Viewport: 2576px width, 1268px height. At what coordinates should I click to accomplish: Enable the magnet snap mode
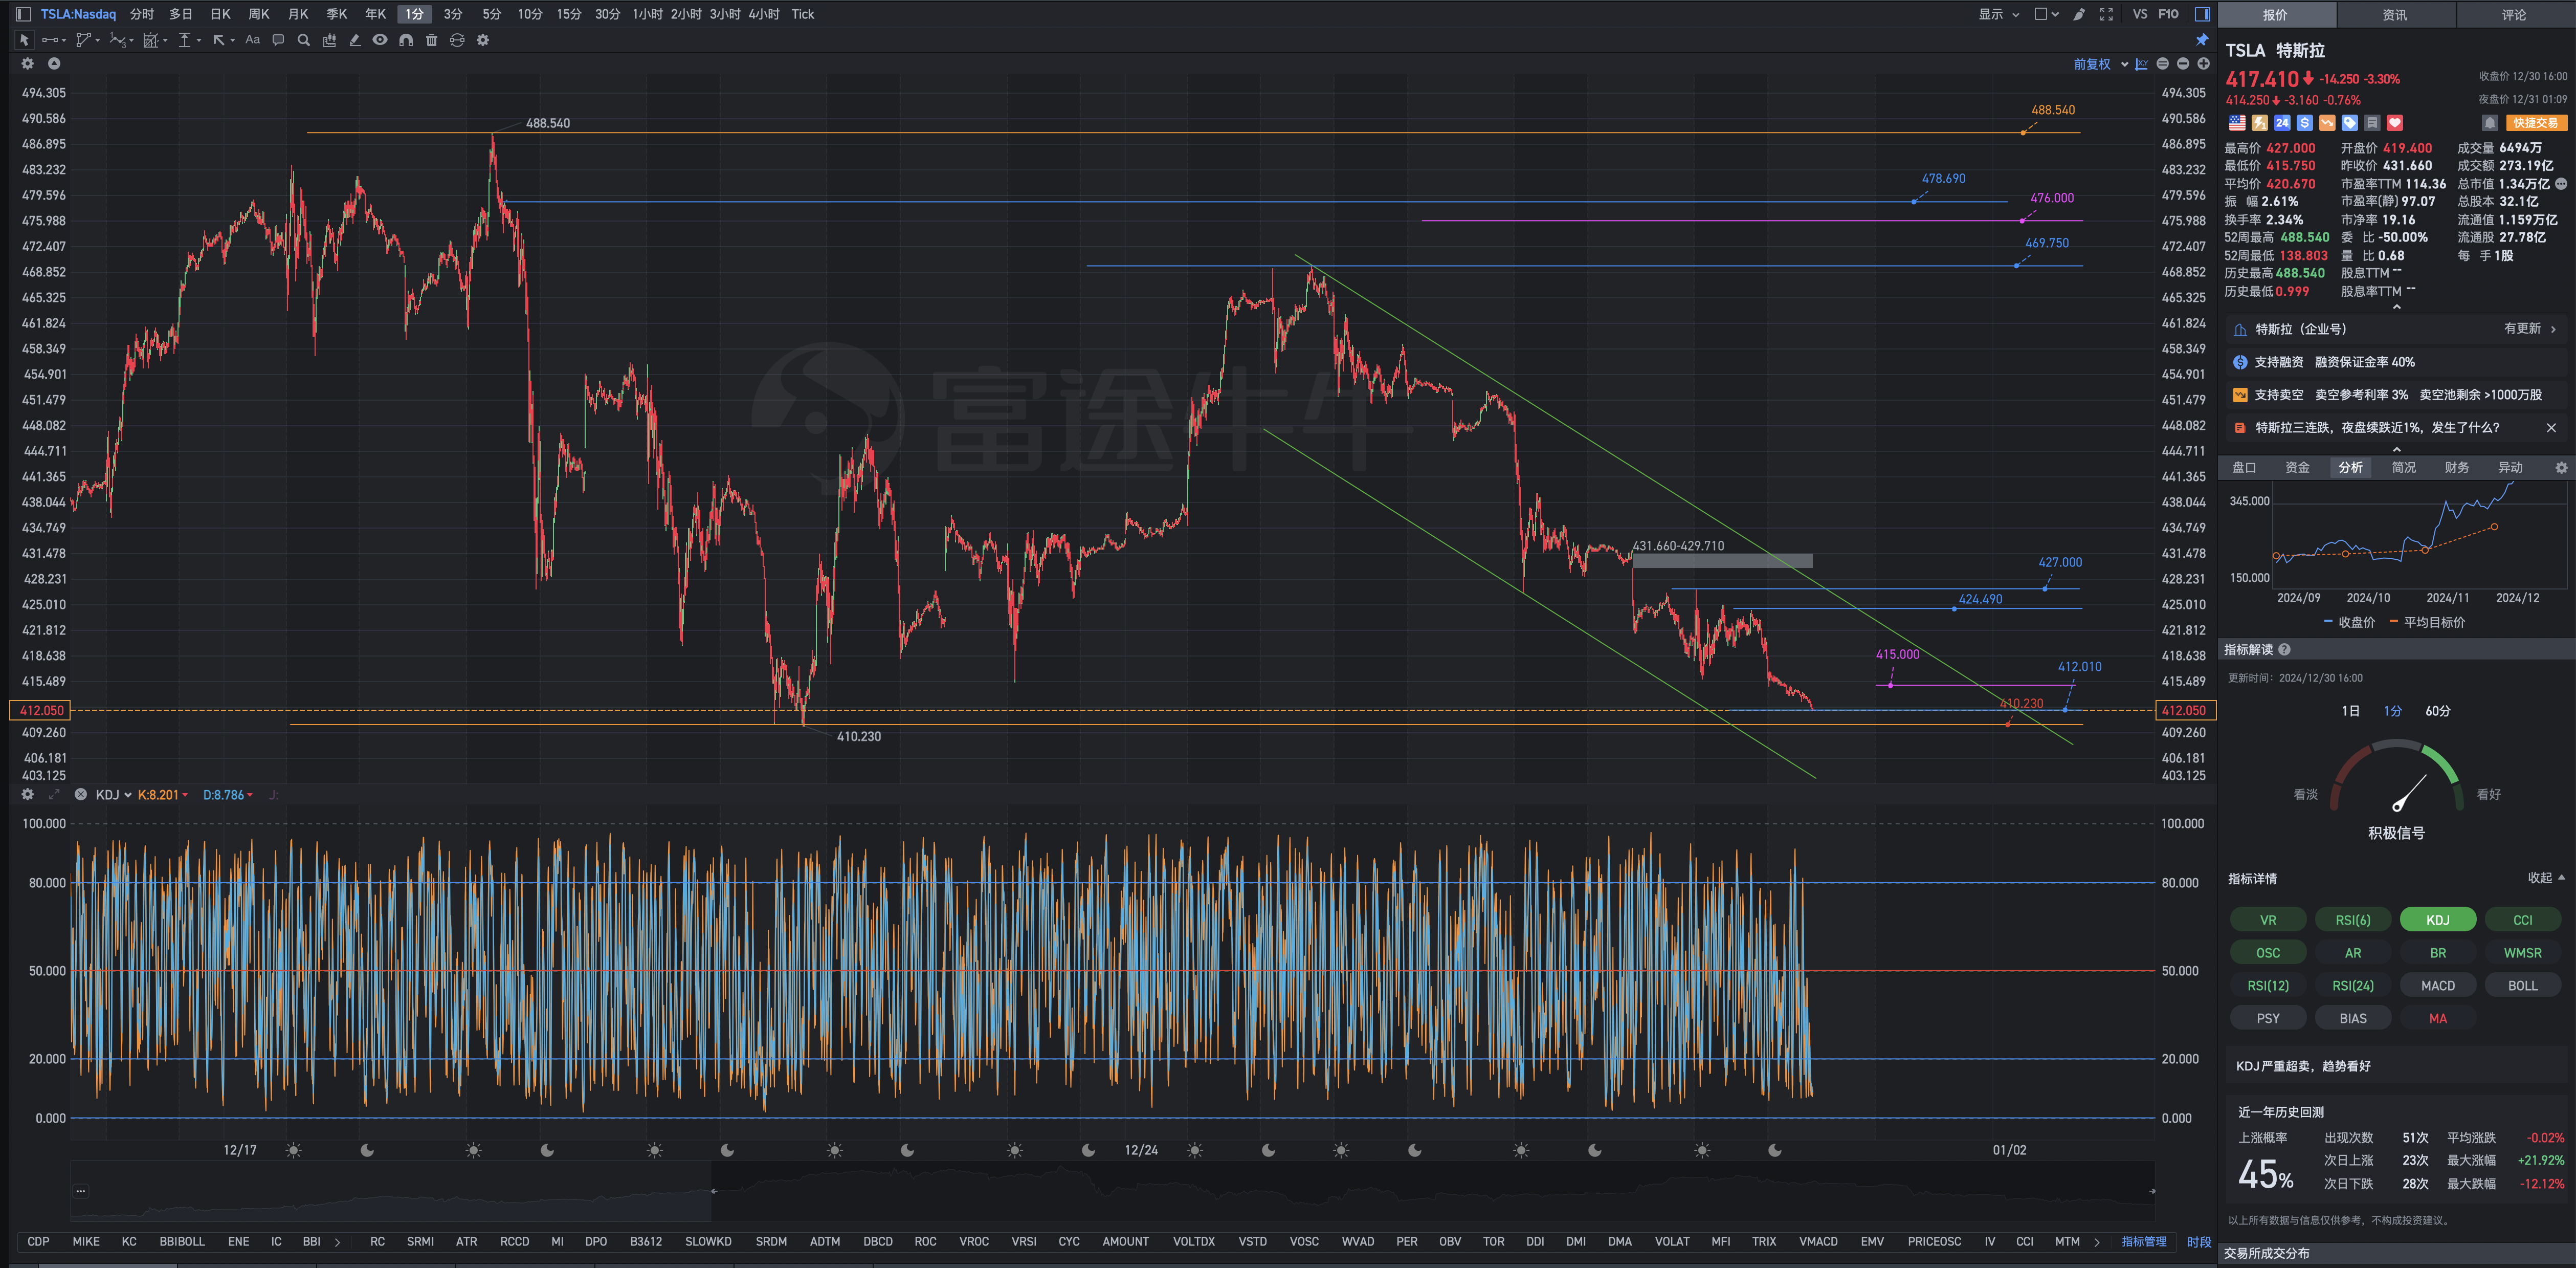coord(406,40)
